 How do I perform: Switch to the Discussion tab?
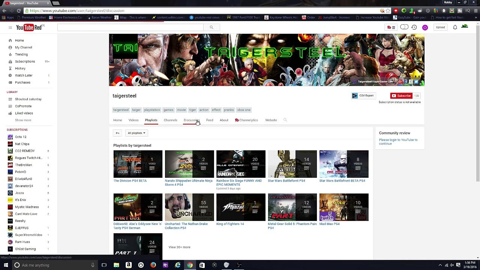(192, 120)
